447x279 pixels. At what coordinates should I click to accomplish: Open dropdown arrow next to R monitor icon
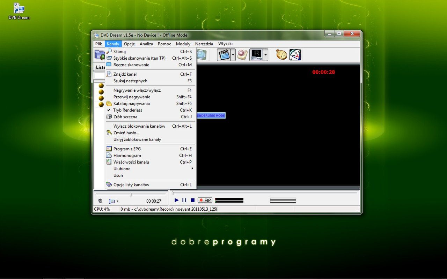point(265,55)
